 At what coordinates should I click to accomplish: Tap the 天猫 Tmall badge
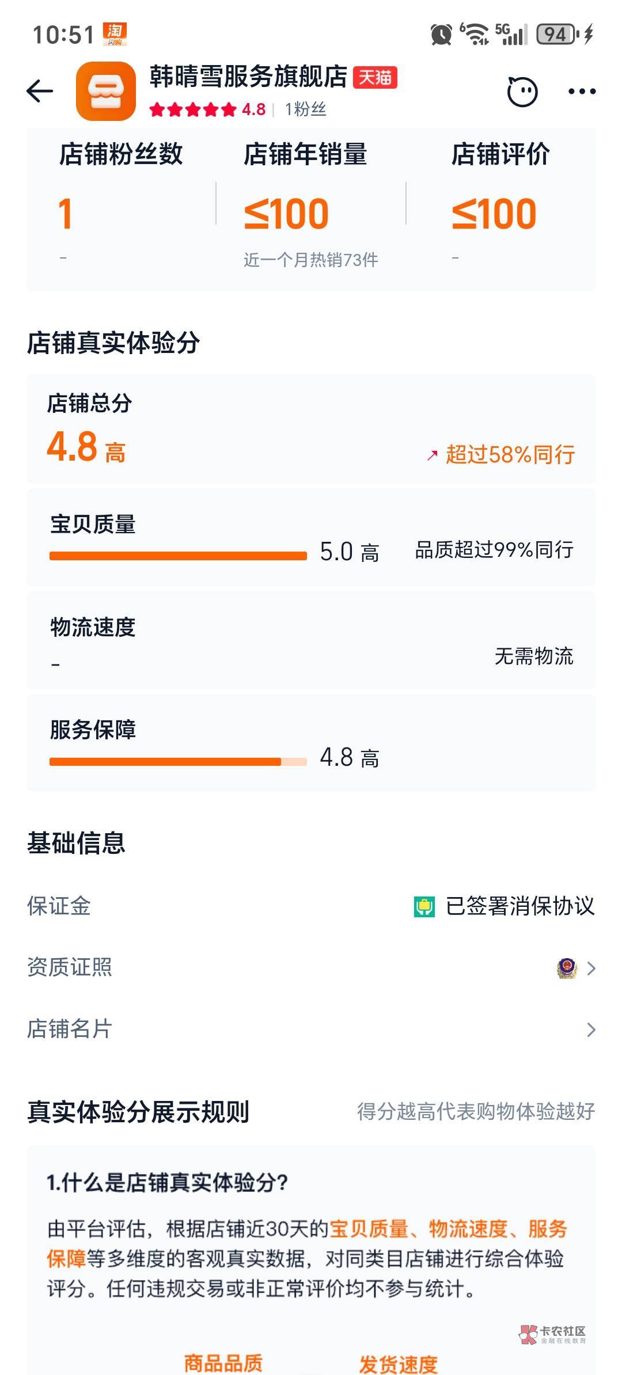click(375, 78)
